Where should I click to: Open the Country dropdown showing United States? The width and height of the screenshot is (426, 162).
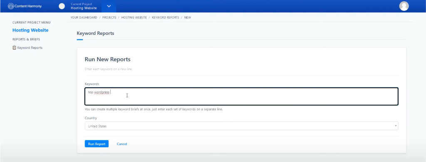[241, 126]
